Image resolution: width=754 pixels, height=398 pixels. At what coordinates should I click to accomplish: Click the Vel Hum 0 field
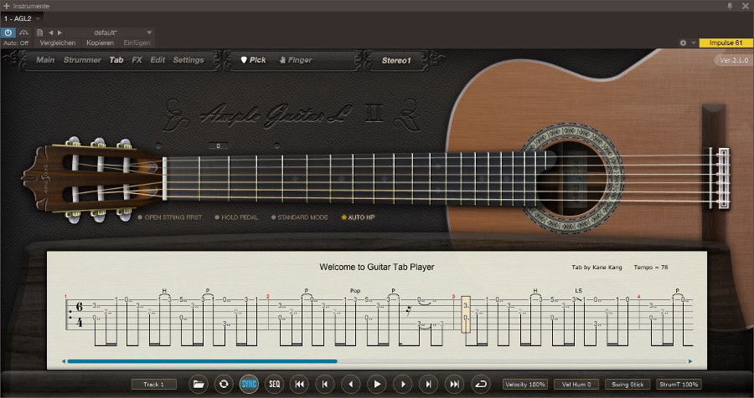[x=576, y=384]
